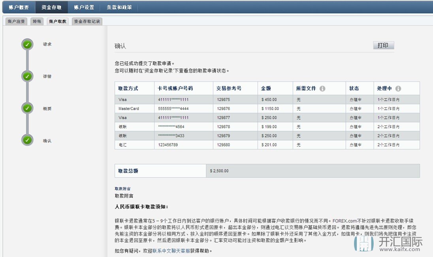This screenshot has height=257, width=433.
Task: Click info icon next to 处理中
Action: 398,89
